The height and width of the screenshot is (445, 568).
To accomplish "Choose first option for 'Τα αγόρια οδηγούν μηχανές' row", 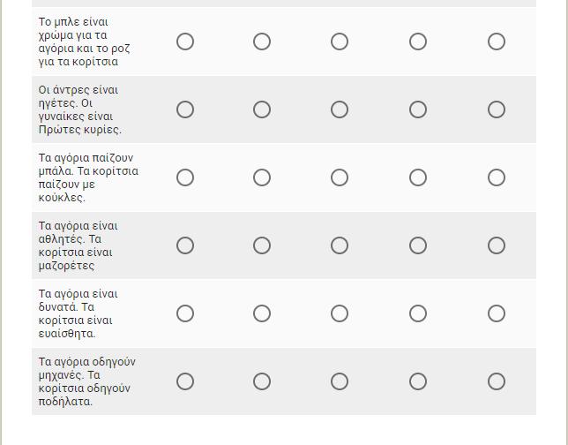I will pyautogui.click(x=185, y=381).
